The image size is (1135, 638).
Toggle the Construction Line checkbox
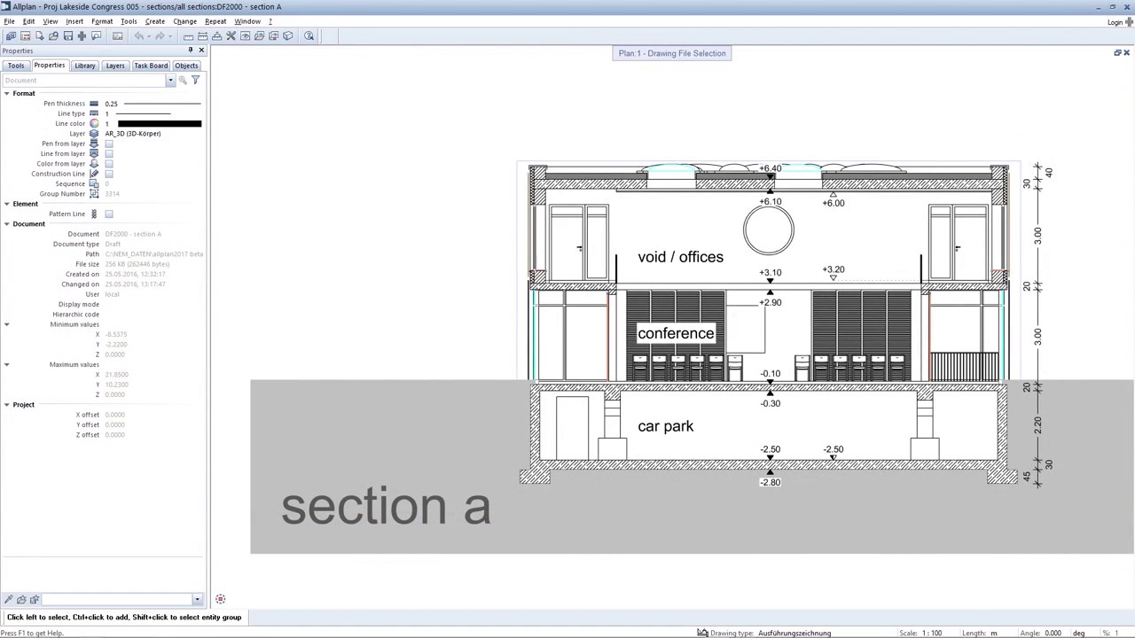tap(109, 174)
